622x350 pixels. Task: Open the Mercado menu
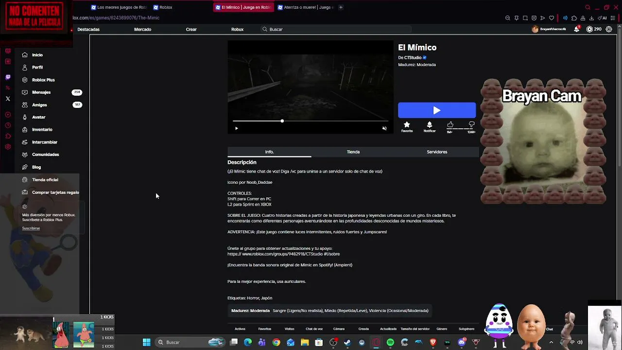pyautogui.click(x=142, y=29)
